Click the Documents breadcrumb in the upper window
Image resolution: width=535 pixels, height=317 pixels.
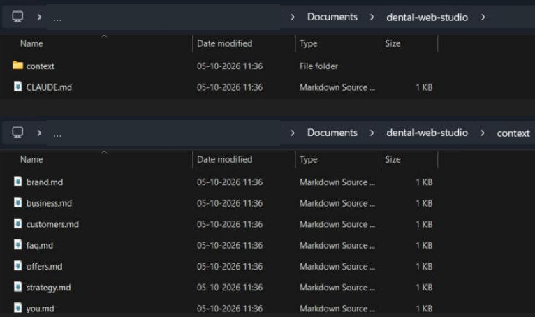pyautogui.click(x=332, y=17)
